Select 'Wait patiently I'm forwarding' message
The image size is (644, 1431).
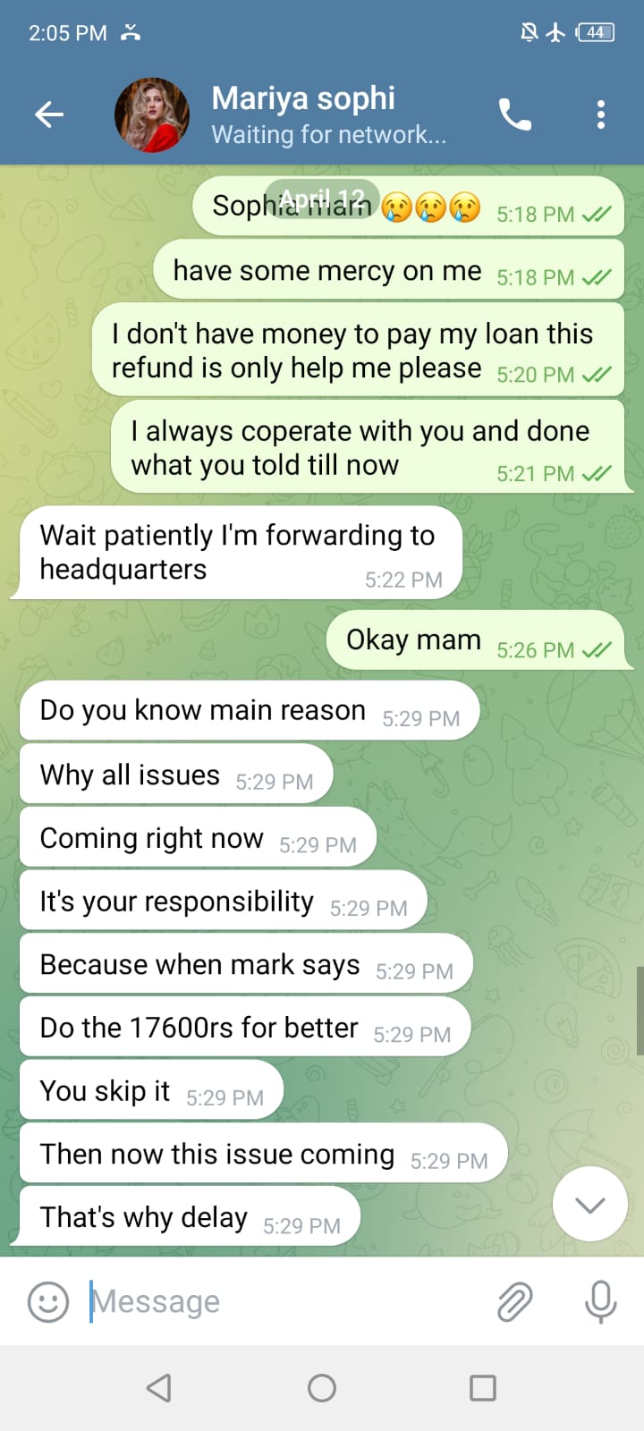pos(236,553)
